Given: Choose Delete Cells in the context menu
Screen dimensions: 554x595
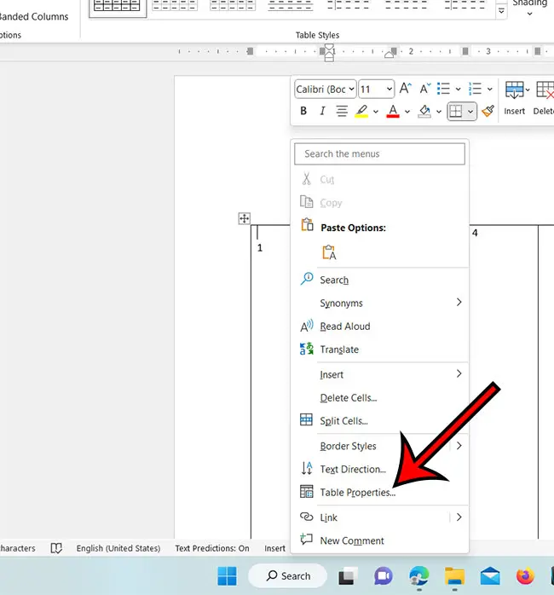Looking at the screenshot, I should 348,397.
